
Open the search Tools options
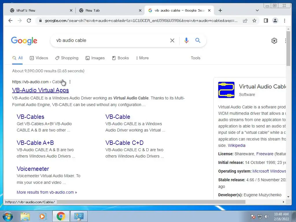(x=195, y=58)
